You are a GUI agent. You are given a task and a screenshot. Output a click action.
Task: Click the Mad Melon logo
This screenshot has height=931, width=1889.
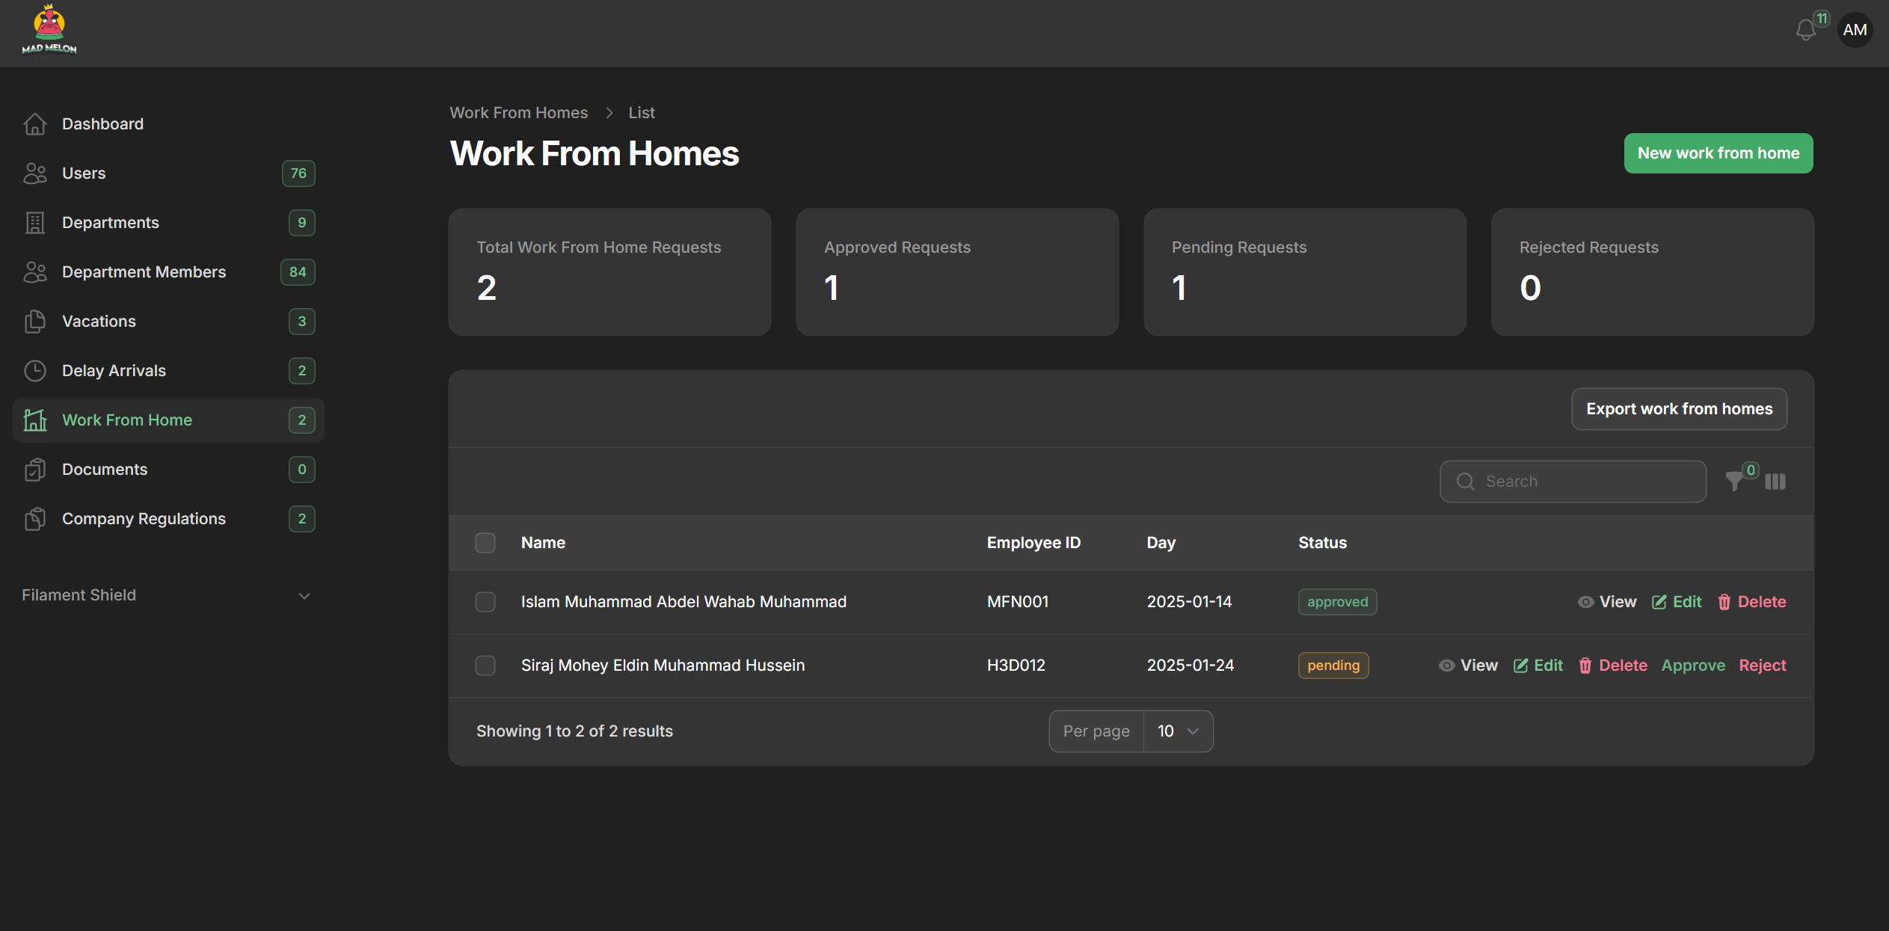click(49, 30)
